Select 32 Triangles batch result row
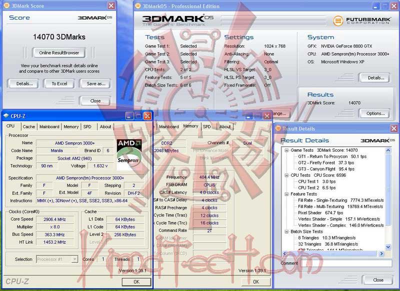 (x=328, y=244)
